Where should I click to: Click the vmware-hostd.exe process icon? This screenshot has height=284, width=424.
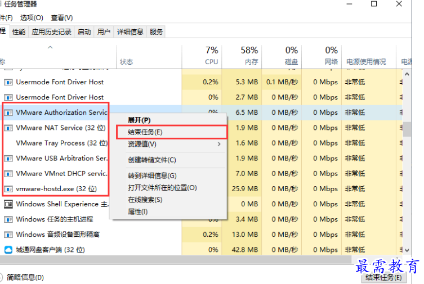pos(8,189)
